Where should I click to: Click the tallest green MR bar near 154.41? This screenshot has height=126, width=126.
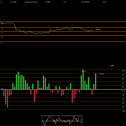pos(83,79)
